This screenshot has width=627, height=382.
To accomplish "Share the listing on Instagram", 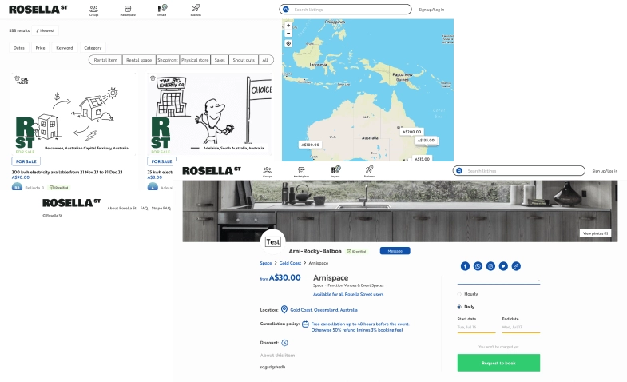I will (x=490, y=266).
